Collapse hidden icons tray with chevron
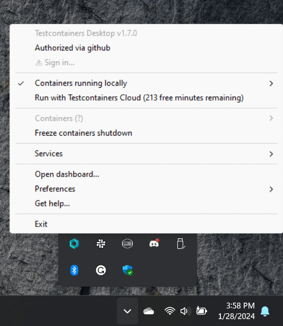The width and height of the screenshot is (283, 326). click(x=127, y=311)
